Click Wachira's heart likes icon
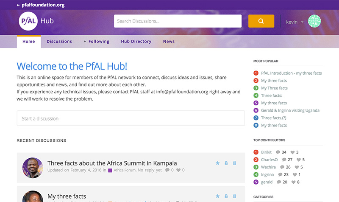 click(297, 167)
